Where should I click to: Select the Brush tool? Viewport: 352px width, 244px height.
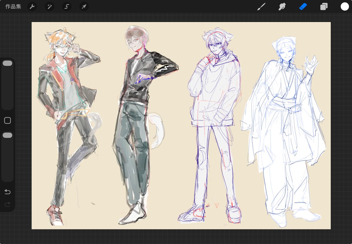[261, 6]
